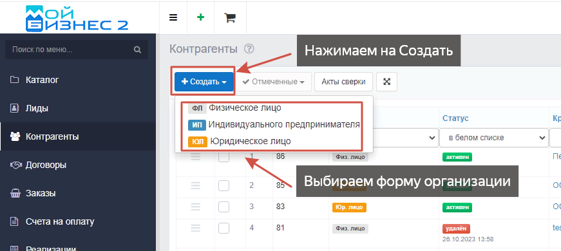Click the Каталог folder icon
Screen dimensions: 561x251
[14, 80]
